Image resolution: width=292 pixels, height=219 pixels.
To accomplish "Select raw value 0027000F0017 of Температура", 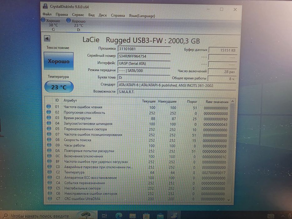I will [x=214, y=173].
